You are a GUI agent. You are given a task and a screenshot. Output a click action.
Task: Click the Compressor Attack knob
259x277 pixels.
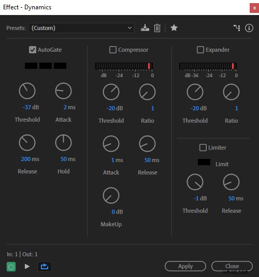coord(111,143)
